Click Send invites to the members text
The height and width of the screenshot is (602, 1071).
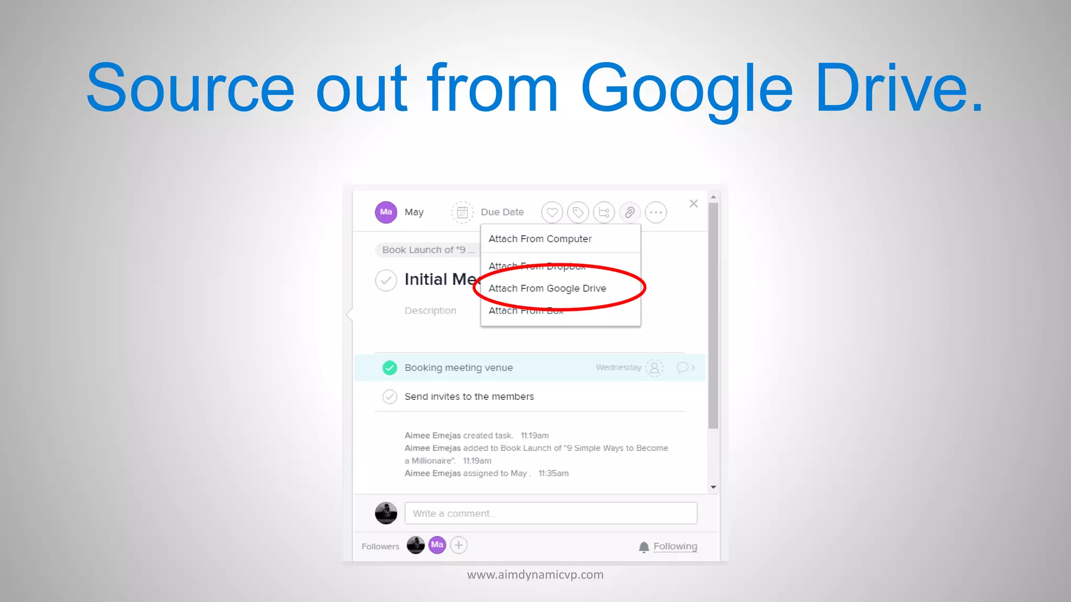pyautogui.click(x=469, y=397)
